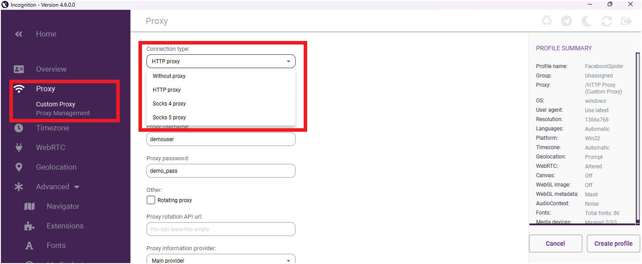Viewport: 642px width, 264px height.
Task: Open Geolocation settings
Action: click(x=56, y=167)
